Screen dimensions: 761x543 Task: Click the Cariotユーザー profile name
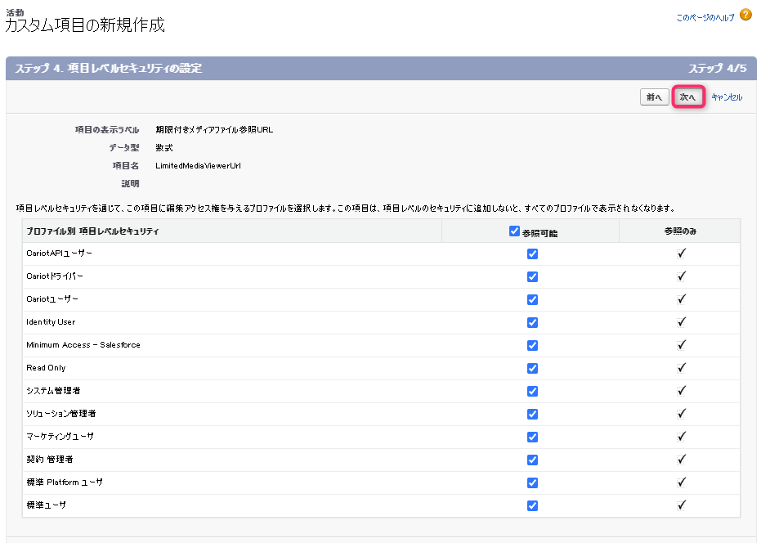pyautogui.click(x=52, y=298)
